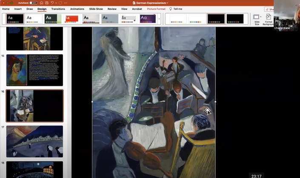Select the white Office theme thumbnail

pos(34,19)
